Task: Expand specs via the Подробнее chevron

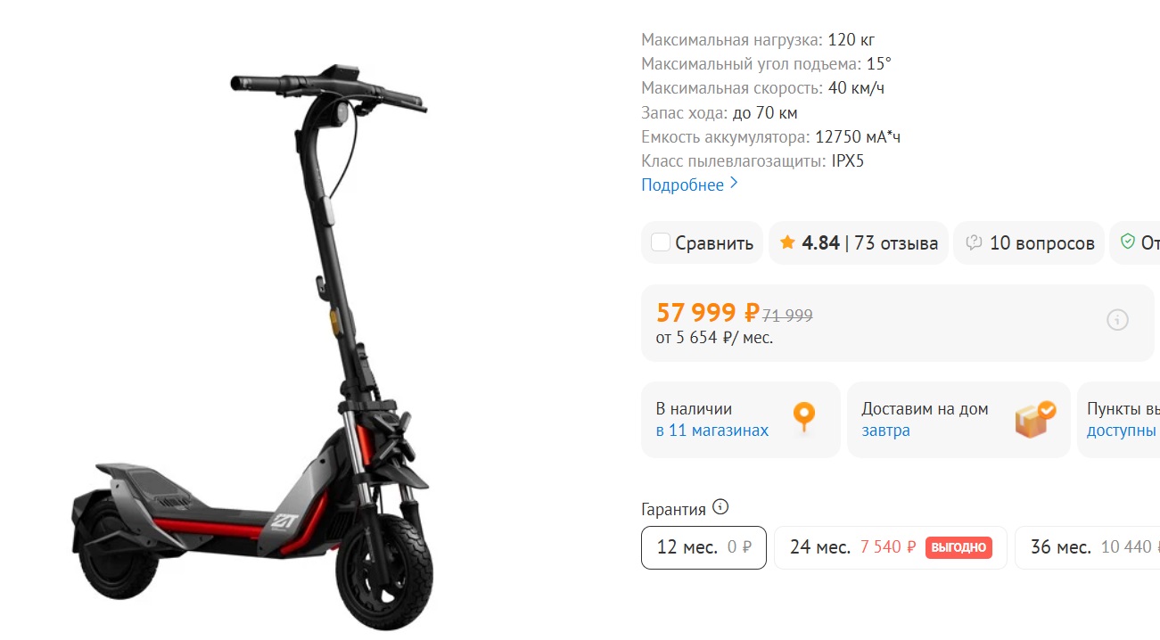Action: coord(734,184)
